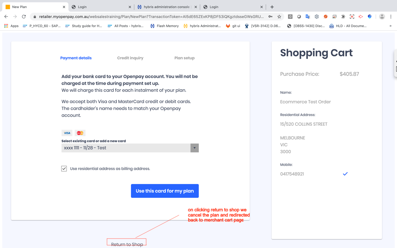Click the screen capture extension icon

point(352,17)
